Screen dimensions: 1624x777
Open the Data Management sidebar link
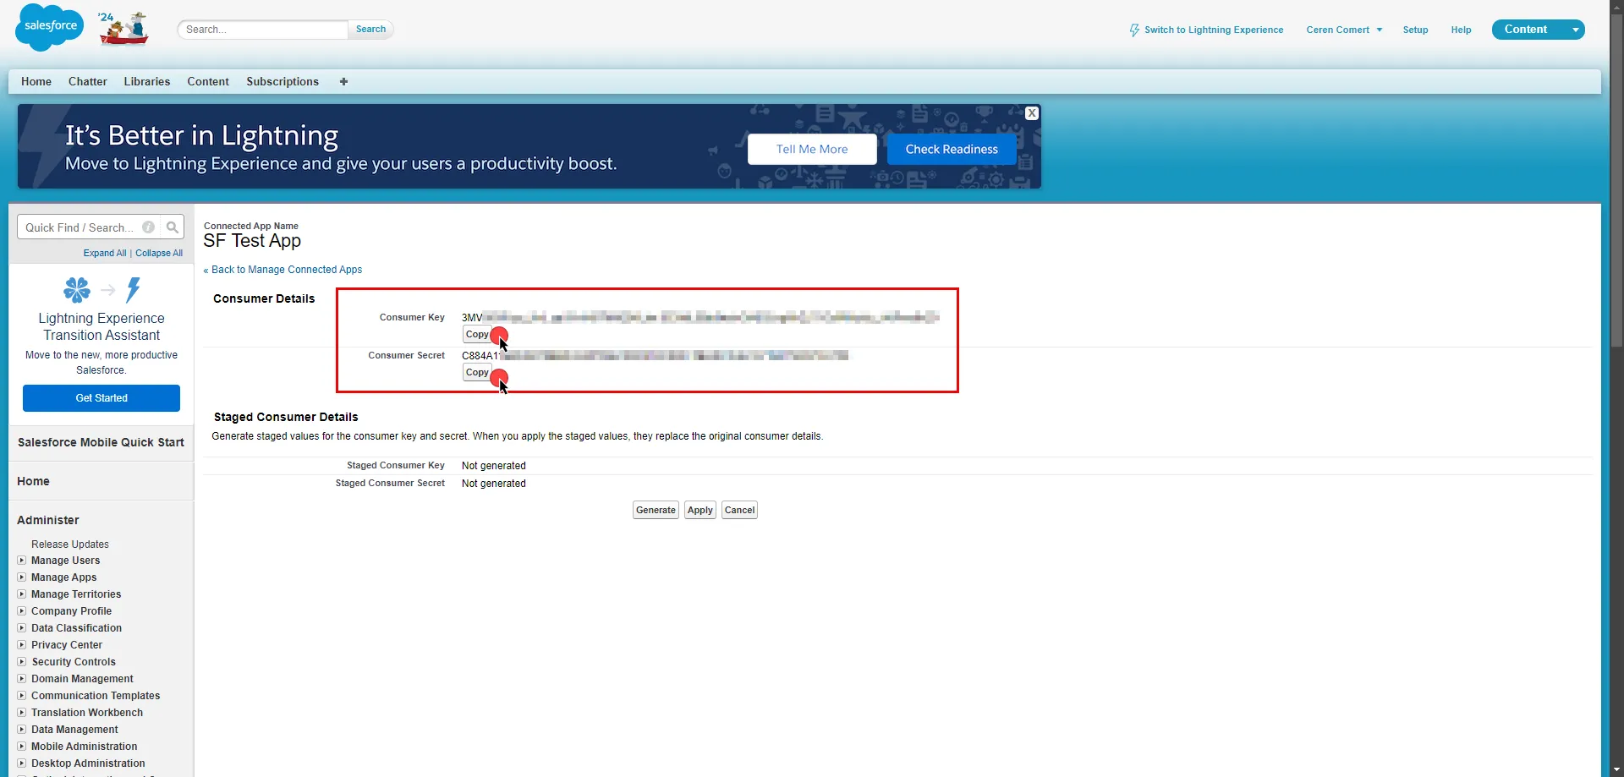[x=74, y=730]
